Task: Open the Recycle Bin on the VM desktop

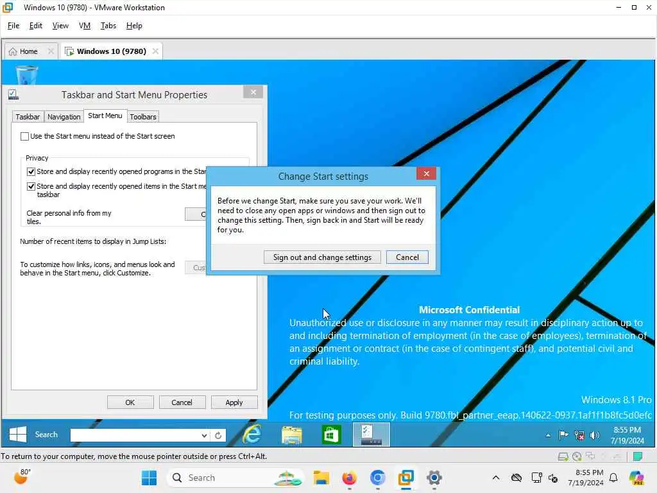Action: coord(27,74)
